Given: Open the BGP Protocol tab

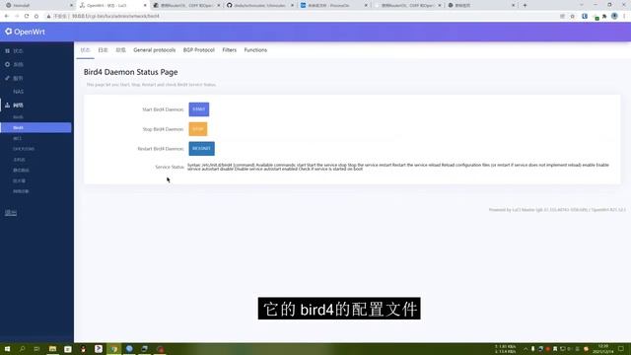Looking at the screenshot, I should pyautogui.click(x=199, y=50).
